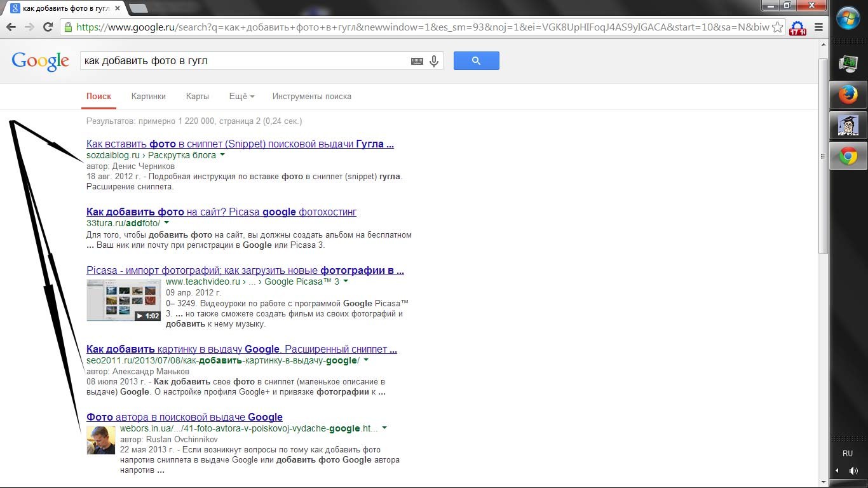The height and width of the screenshot is (488, 868).
Task: Expand the arrow next to 33tura.ru/addfoto/ URL
Action: tap(166, 223)
